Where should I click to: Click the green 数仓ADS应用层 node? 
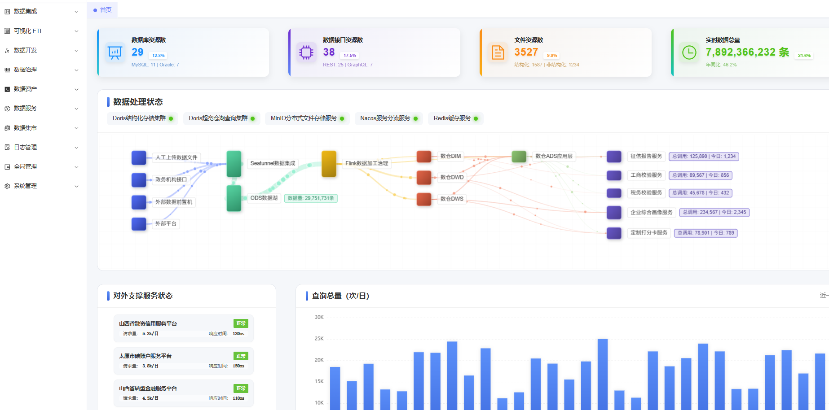519,157
